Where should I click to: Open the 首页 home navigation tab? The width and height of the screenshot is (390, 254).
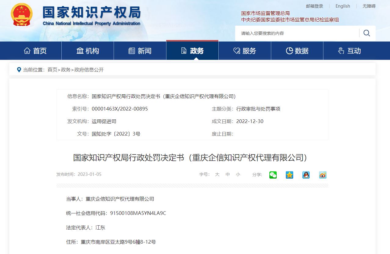[x=35, y=51]
